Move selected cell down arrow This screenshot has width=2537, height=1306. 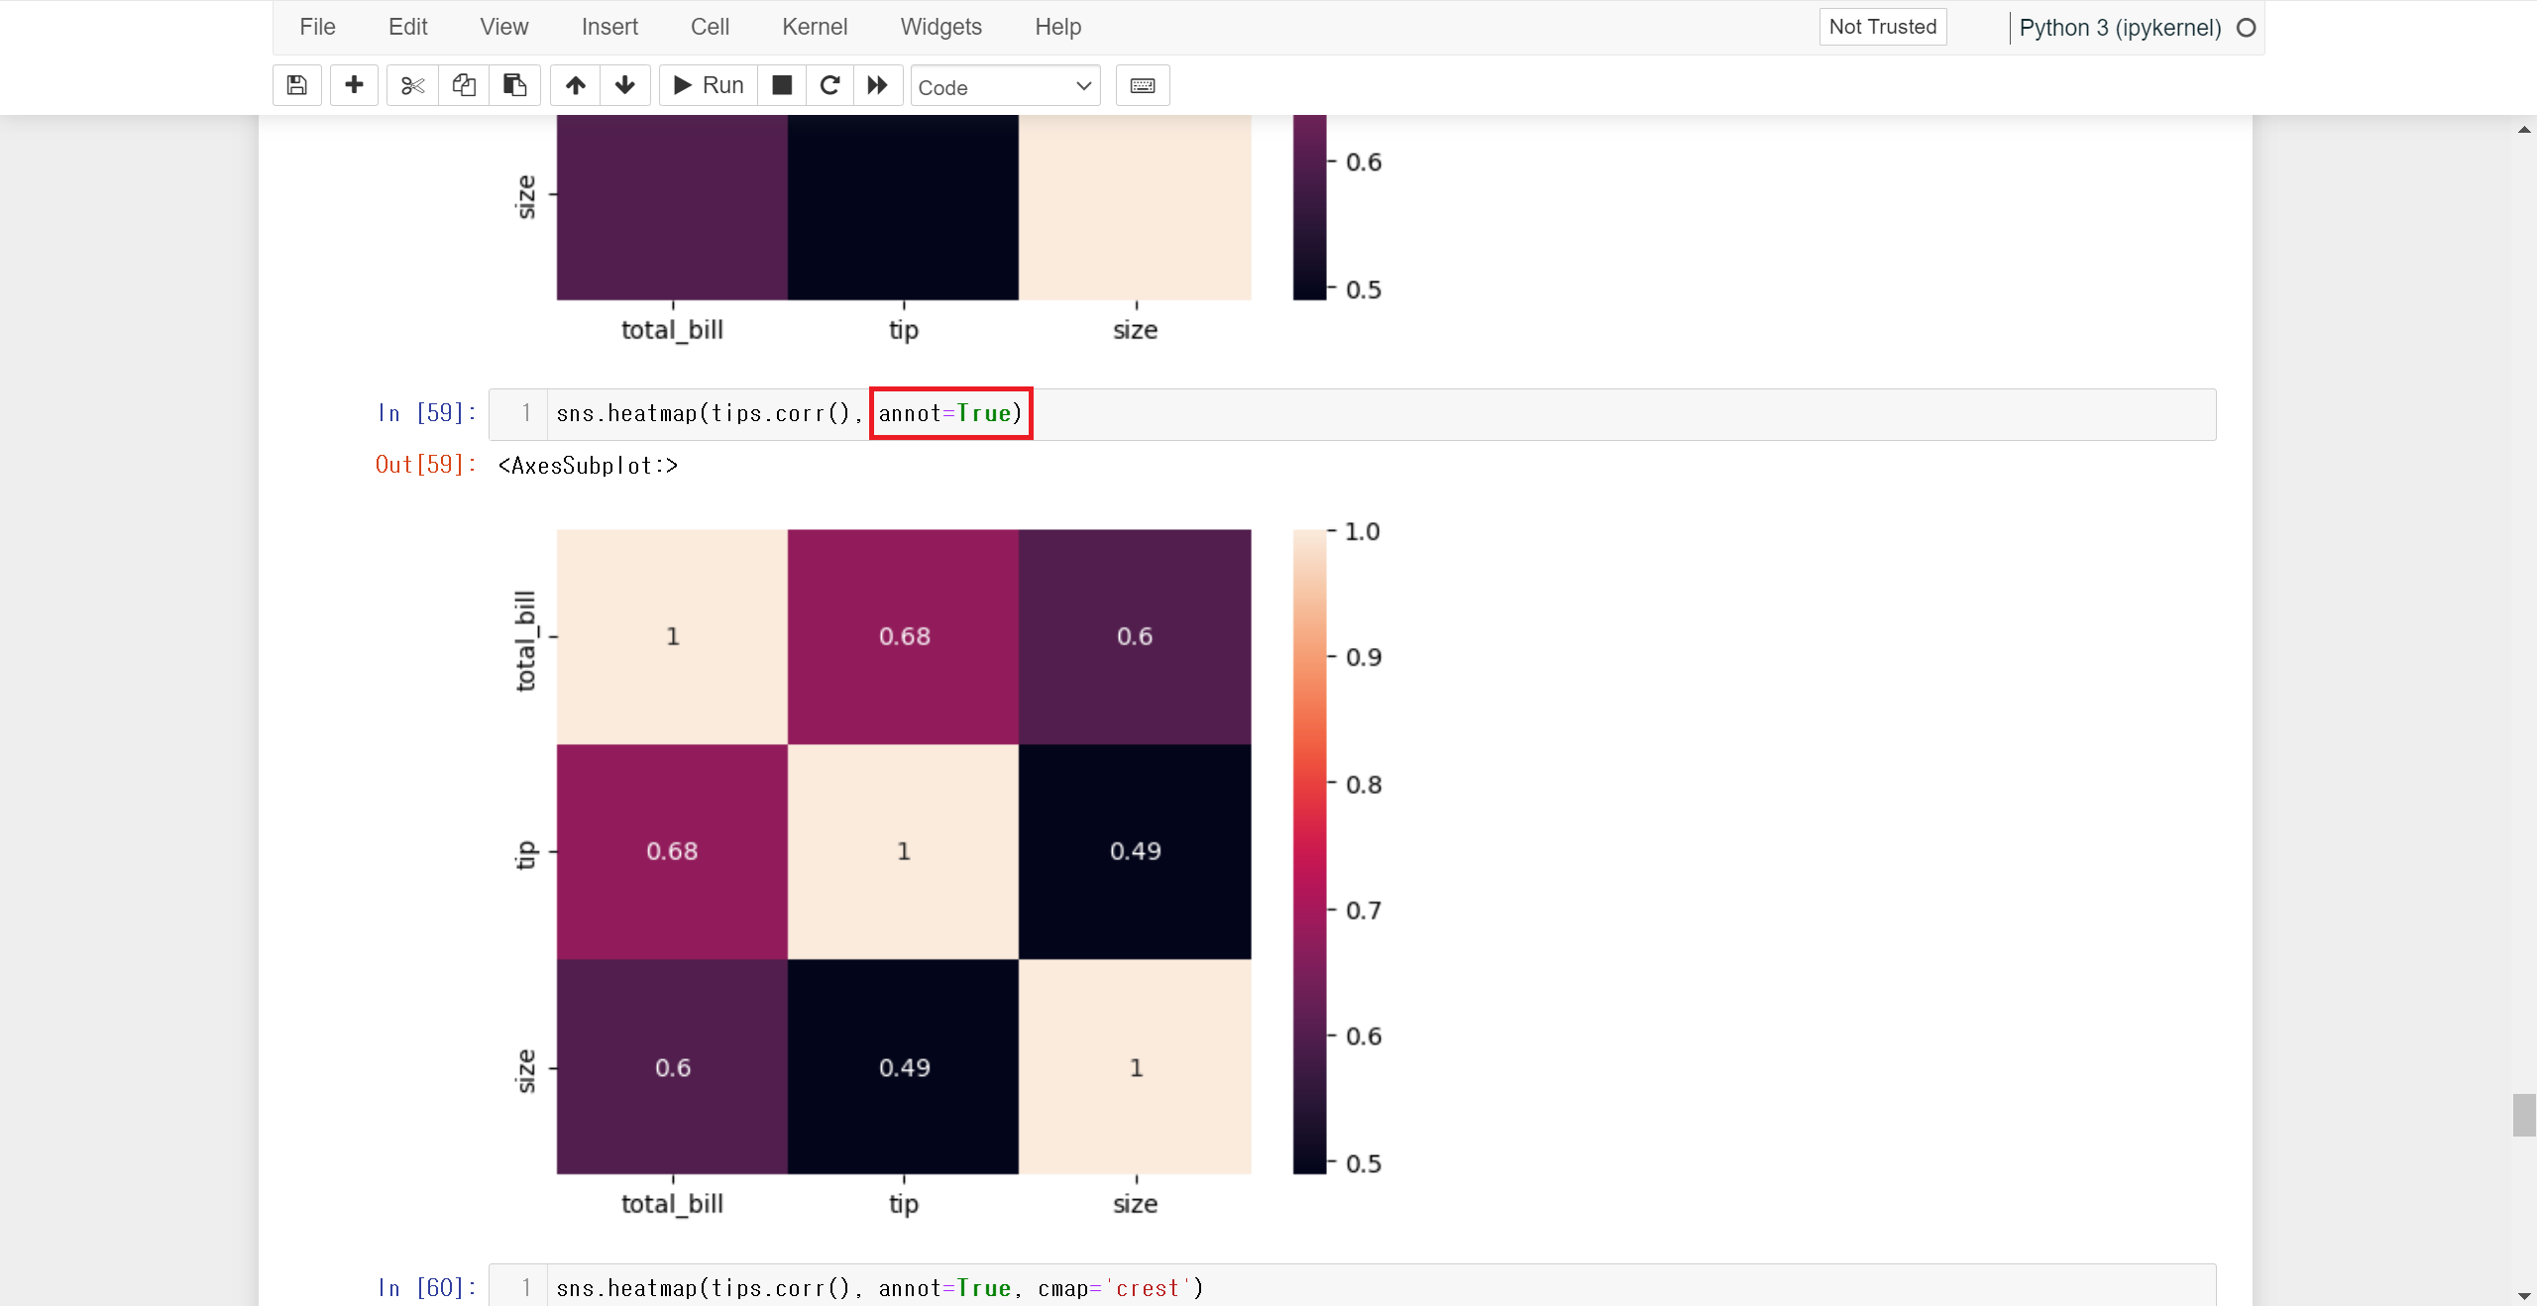click(x=625, y=85)
